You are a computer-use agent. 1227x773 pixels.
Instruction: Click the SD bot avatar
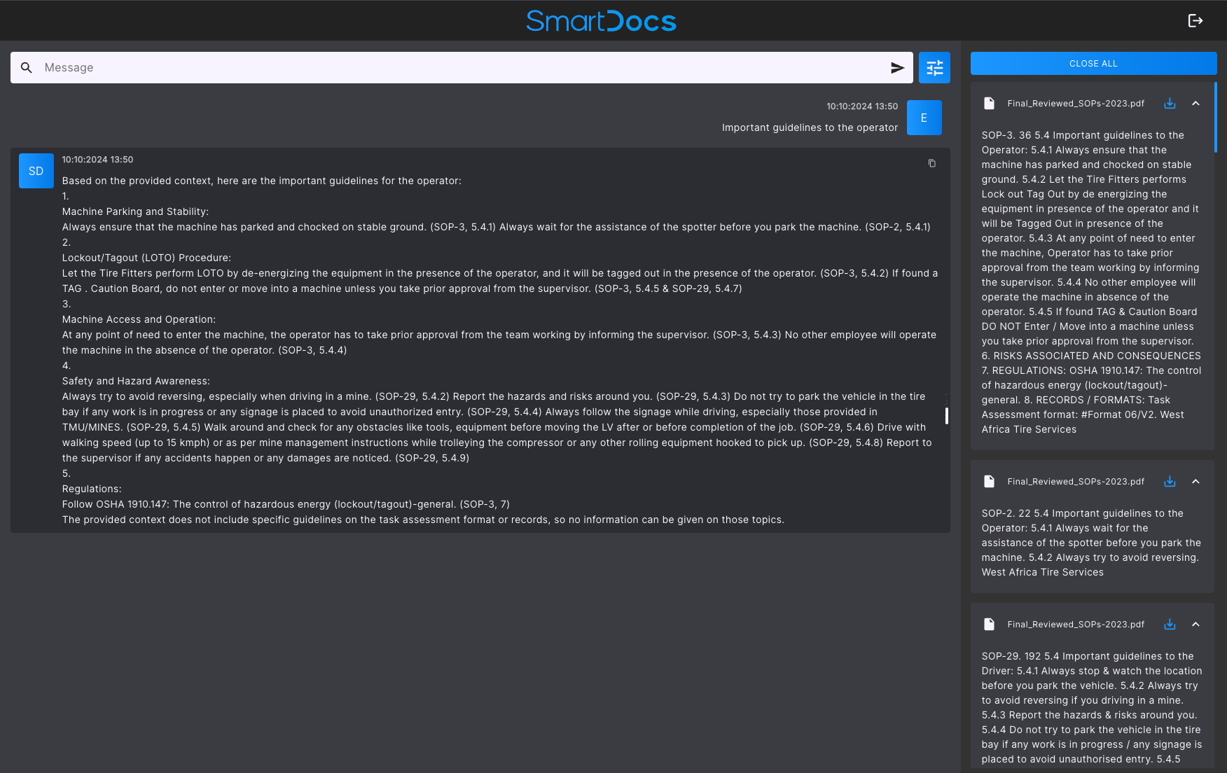point(36,171)
